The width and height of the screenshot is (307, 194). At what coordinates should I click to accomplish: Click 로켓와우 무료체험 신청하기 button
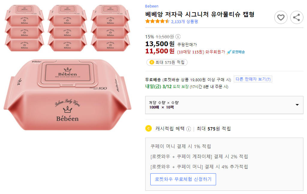coord(183,179)
